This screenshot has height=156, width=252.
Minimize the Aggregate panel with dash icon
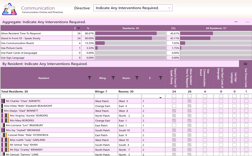(x=236, y=22)
